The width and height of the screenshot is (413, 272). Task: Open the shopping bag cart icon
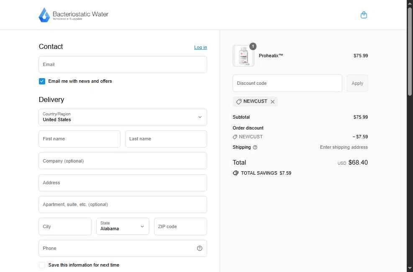(x=364, y=15)
